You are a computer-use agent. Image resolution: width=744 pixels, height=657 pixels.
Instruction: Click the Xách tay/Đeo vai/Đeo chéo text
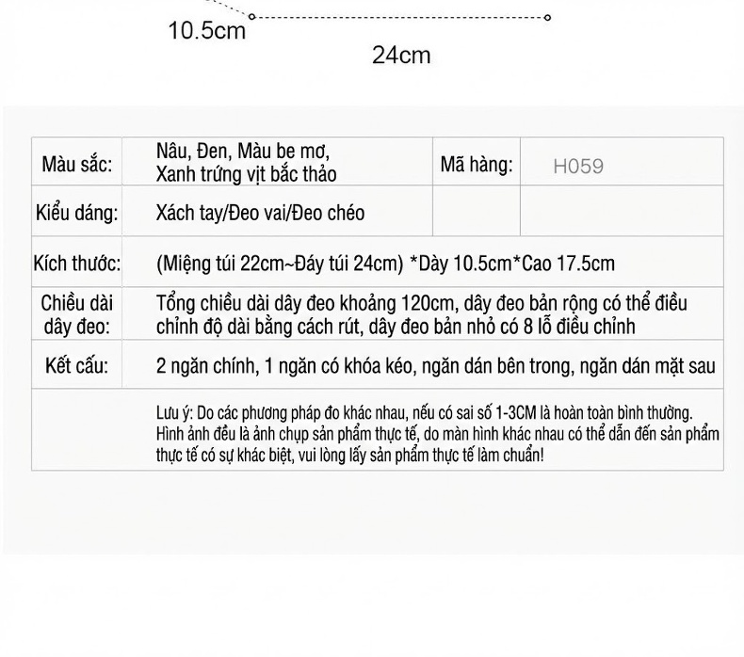point(260,213)
